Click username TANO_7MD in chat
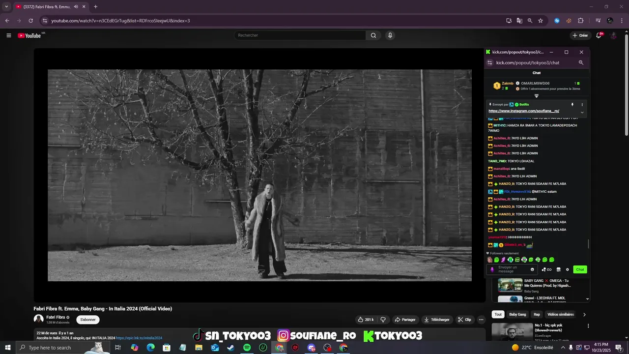Viewport: 629px width, 354px height. coord(497,161)
